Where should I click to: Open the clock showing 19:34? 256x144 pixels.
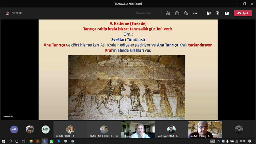pyautogui.click(x=242, y=141)
